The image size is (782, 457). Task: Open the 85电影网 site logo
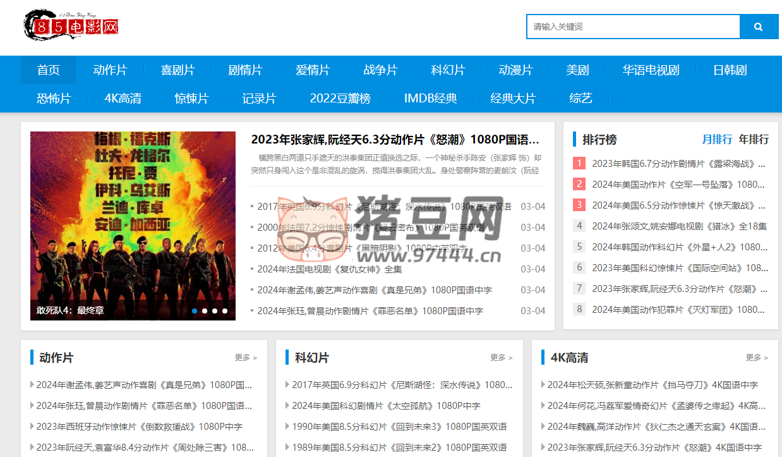71,26
